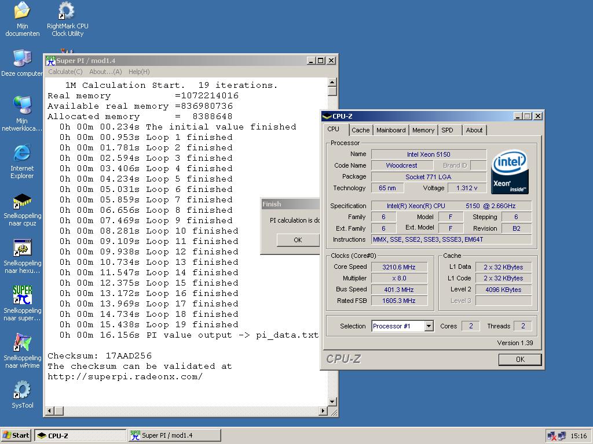Screen dimensions: 593x444
Task: Minimize the Super PI window
Action: click(311, 61)
